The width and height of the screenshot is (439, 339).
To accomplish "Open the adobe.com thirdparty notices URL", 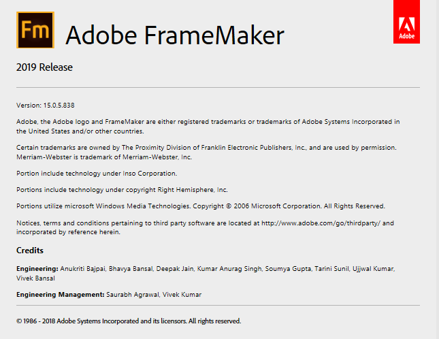I will click(321, 223).
